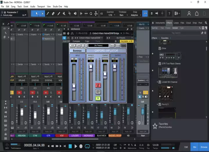Open the user account icon
This screenshot has height=152, width=209.
click(x=189, y=13)
